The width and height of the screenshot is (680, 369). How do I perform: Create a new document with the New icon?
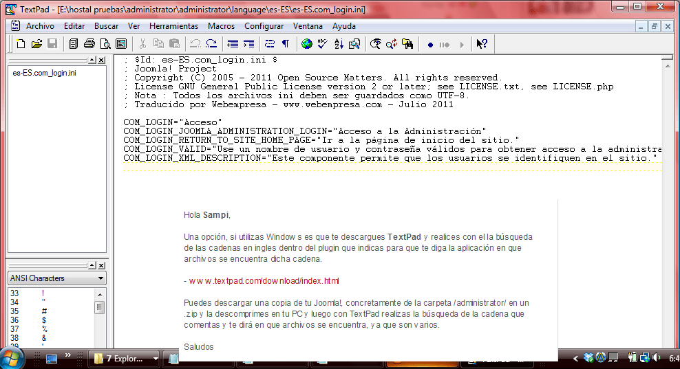coord(21,44)
